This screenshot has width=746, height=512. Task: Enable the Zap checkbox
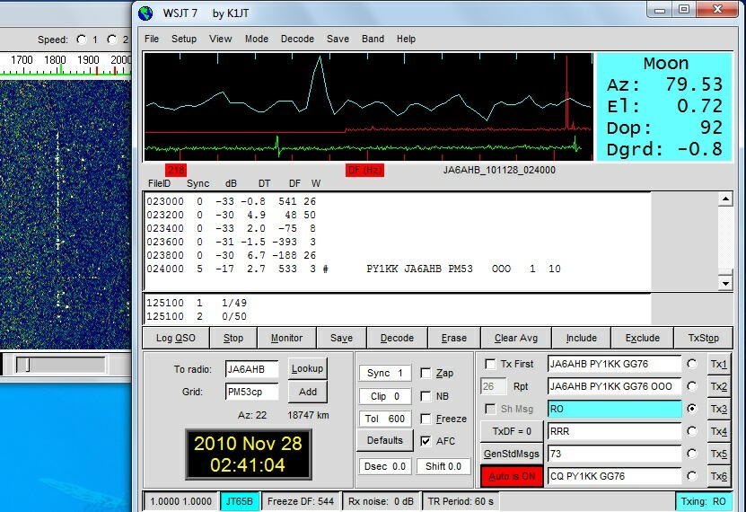tap(426, 373)
